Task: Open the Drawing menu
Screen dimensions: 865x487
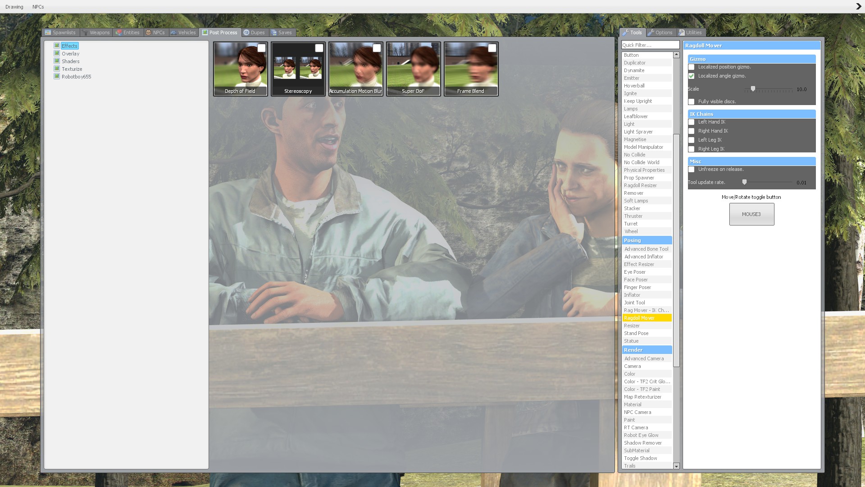Action: 14,7
